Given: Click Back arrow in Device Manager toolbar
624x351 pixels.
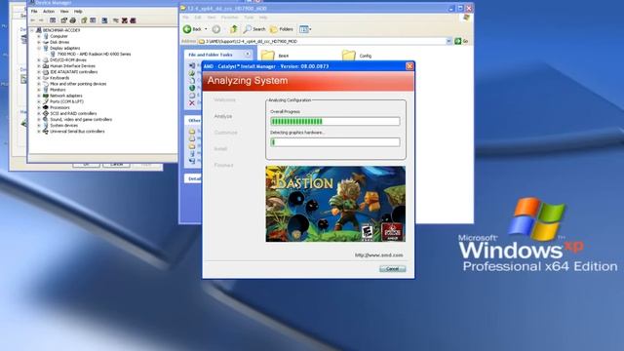Looking at the screenshot, I should tap(33, 20).
